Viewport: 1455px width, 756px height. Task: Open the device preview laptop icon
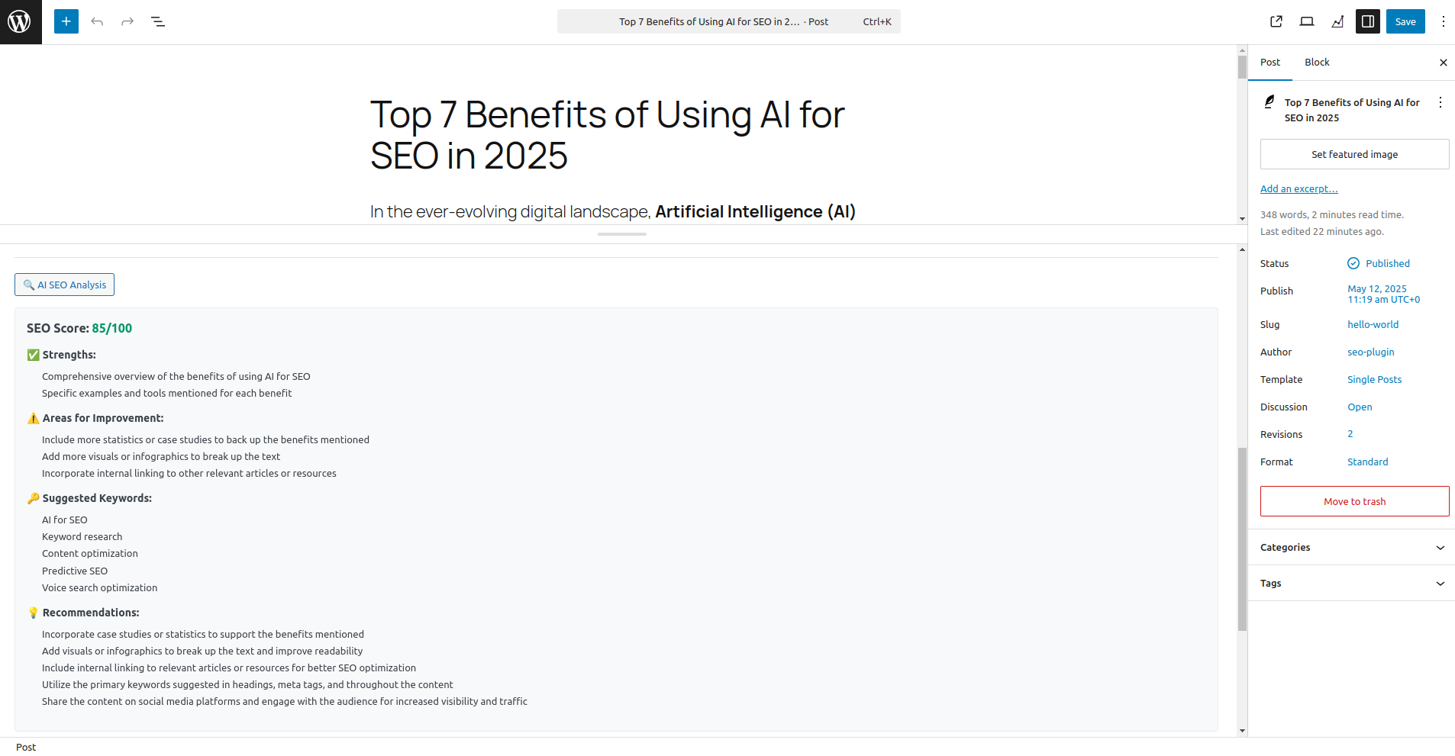point(1307,21)
